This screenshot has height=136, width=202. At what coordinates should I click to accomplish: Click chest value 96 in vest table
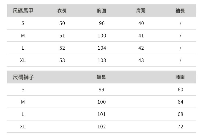coord(102,23)
